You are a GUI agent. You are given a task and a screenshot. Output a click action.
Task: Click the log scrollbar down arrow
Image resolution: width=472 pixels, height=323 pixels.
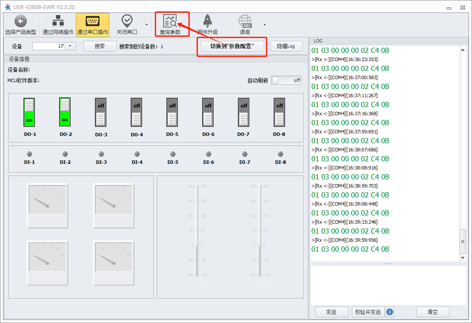463,258
